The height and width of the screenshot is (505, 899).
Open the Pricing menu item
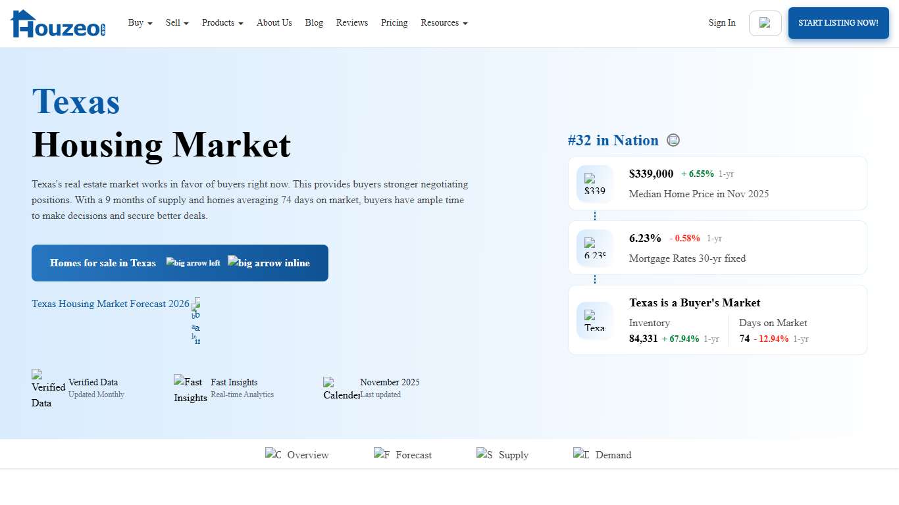[x=394, y=22]
